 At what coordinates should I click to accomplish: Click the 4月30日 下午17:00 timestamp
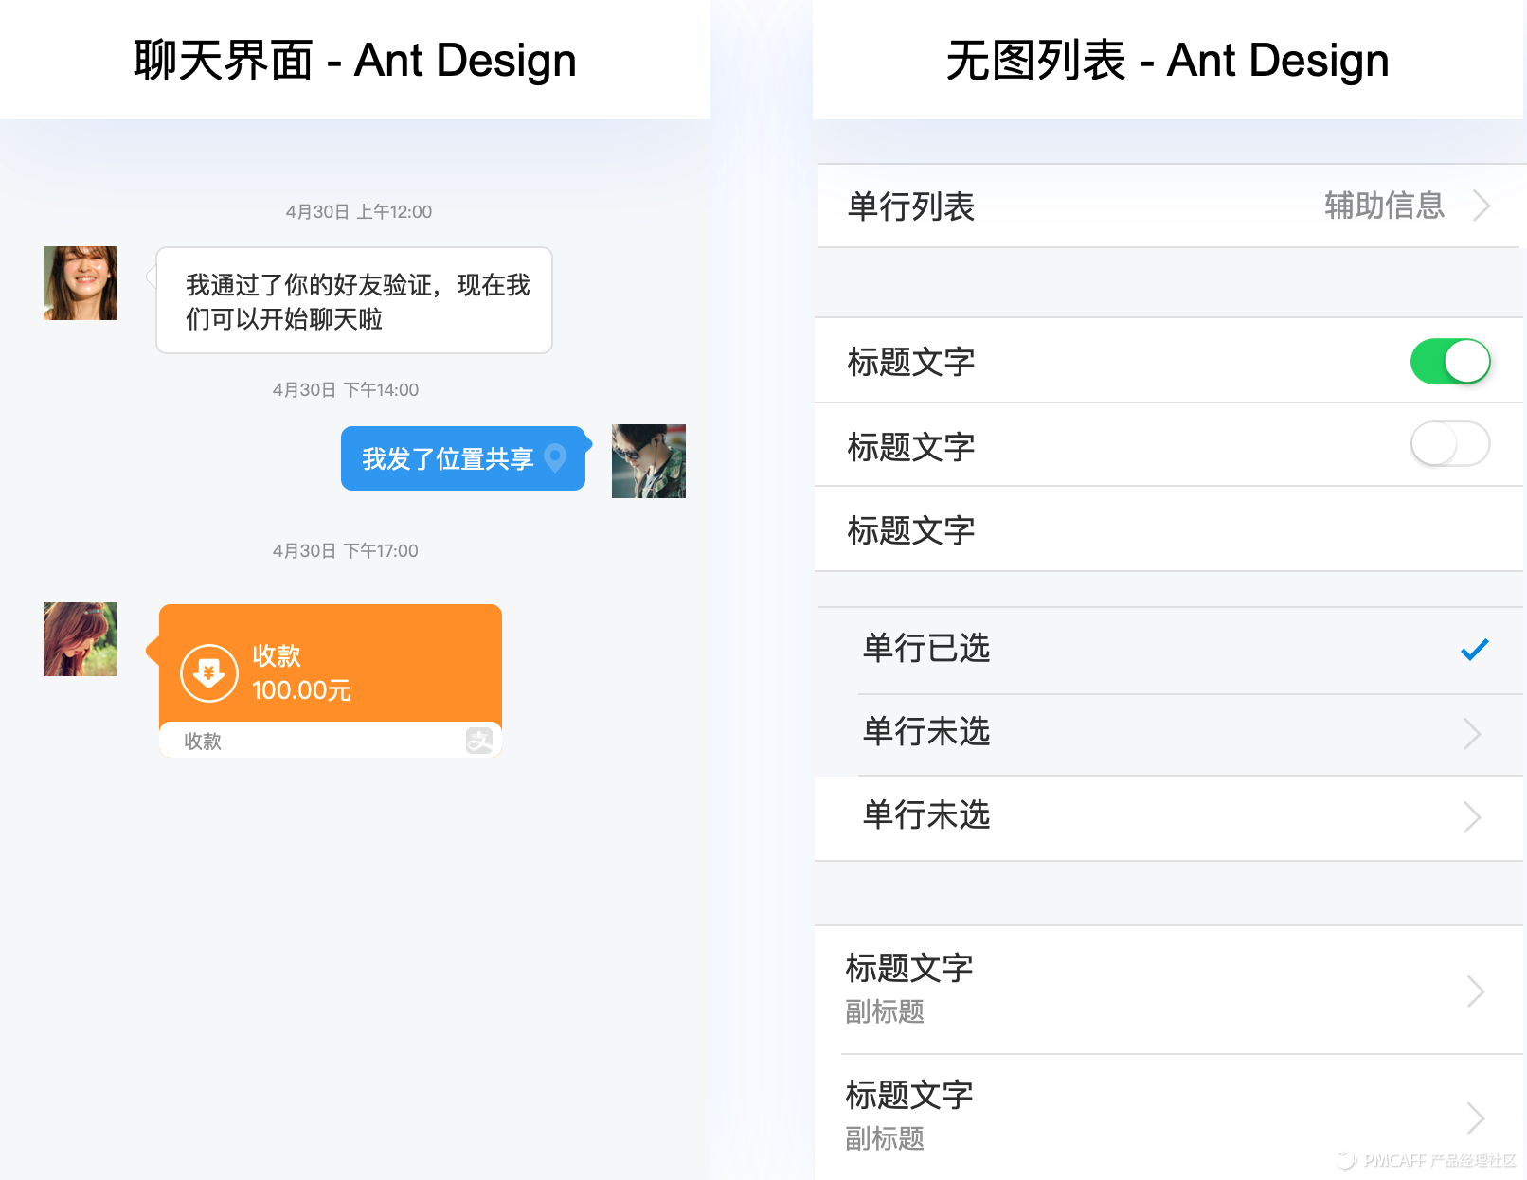click(346, 551)
